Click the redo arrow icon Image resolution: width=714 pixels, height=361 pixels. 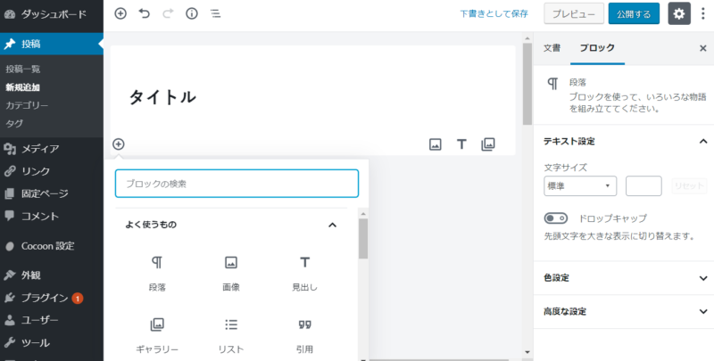click(168, 13)
